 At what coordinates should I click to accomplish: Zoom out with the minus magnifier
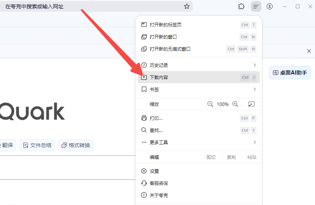[x=210, y=104]
